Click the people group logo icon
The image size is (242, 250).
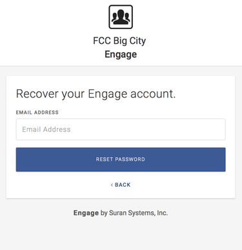pos(121,17)
